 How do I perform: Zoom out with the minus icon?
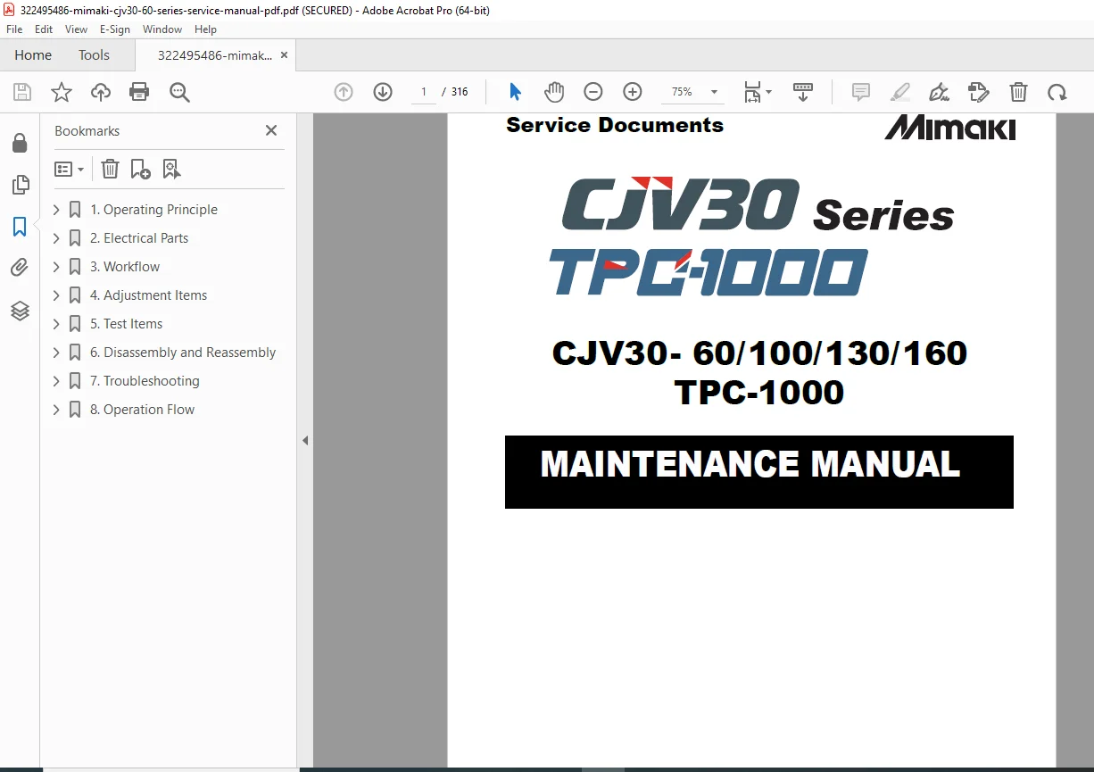tap(593, 92)
